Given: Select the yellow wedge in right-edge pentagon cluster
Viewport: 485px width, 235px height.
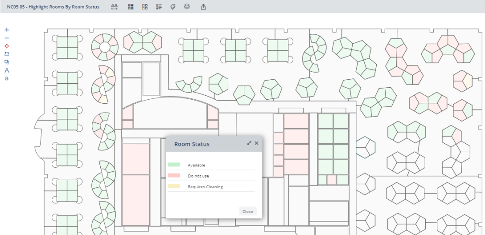Looking at the screenshot, I should (x=468, y=81).
